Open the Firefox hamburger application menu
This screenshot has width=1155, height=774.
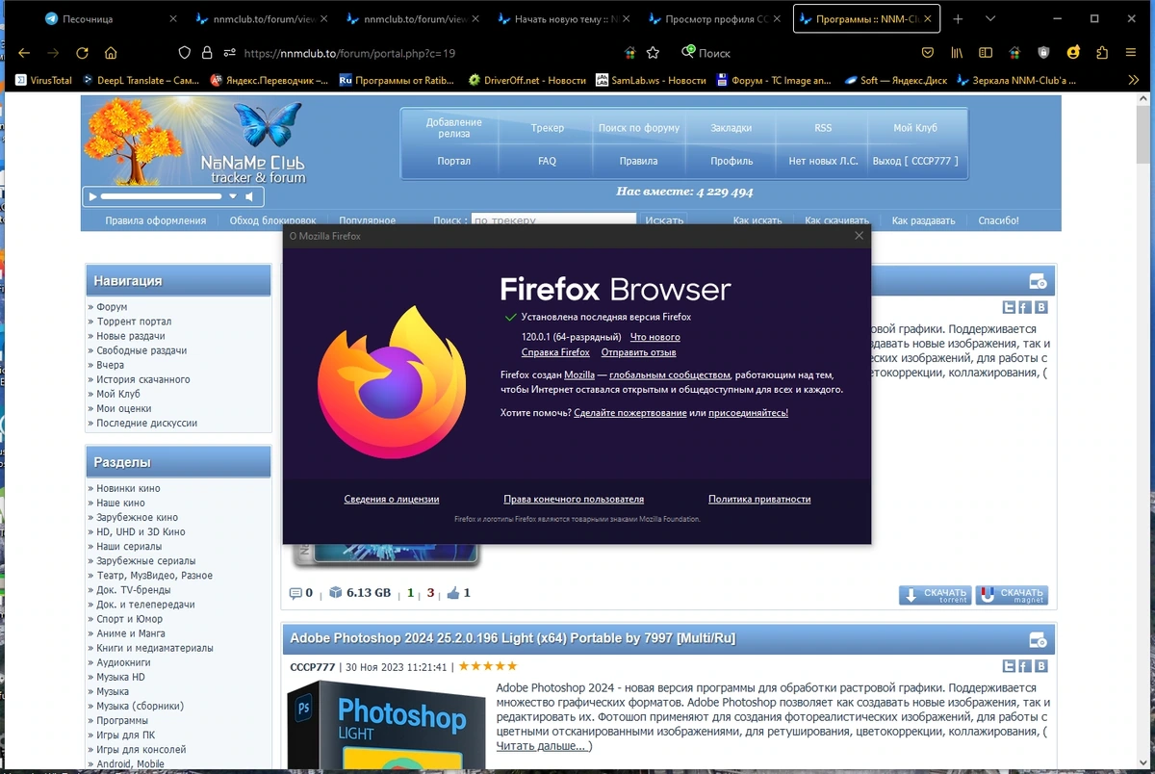[x=1131, y=53]
